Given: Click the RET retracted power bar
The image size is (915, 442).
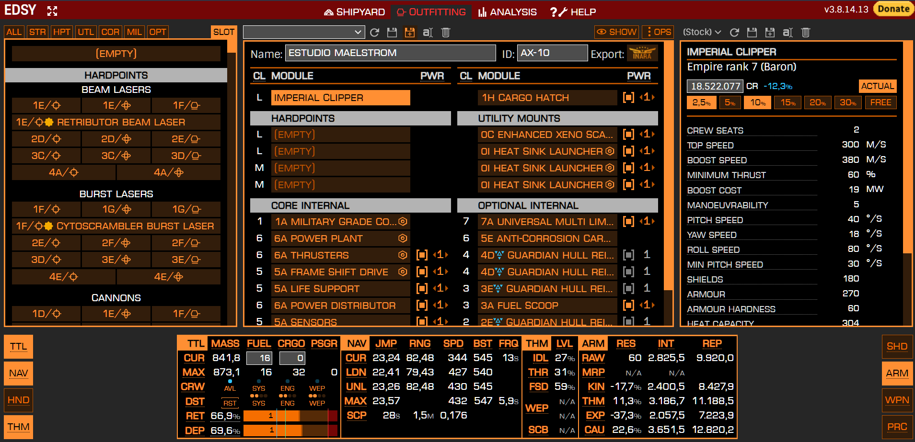Looking at the screenshot, I should [x=290, y=416].
